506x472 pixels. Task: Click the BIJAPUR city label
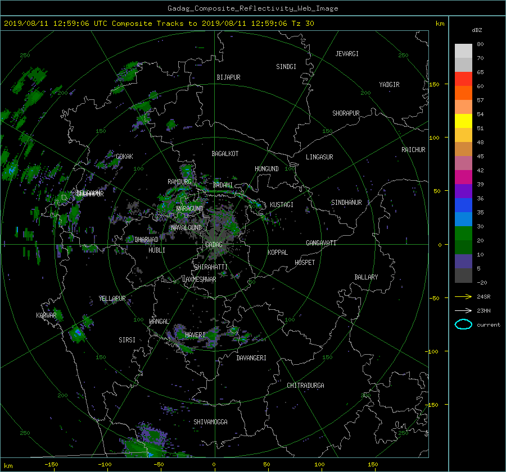[x=228, y=77]
